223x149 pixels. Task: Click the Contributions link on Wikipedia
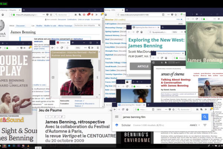tap(72, 19)
